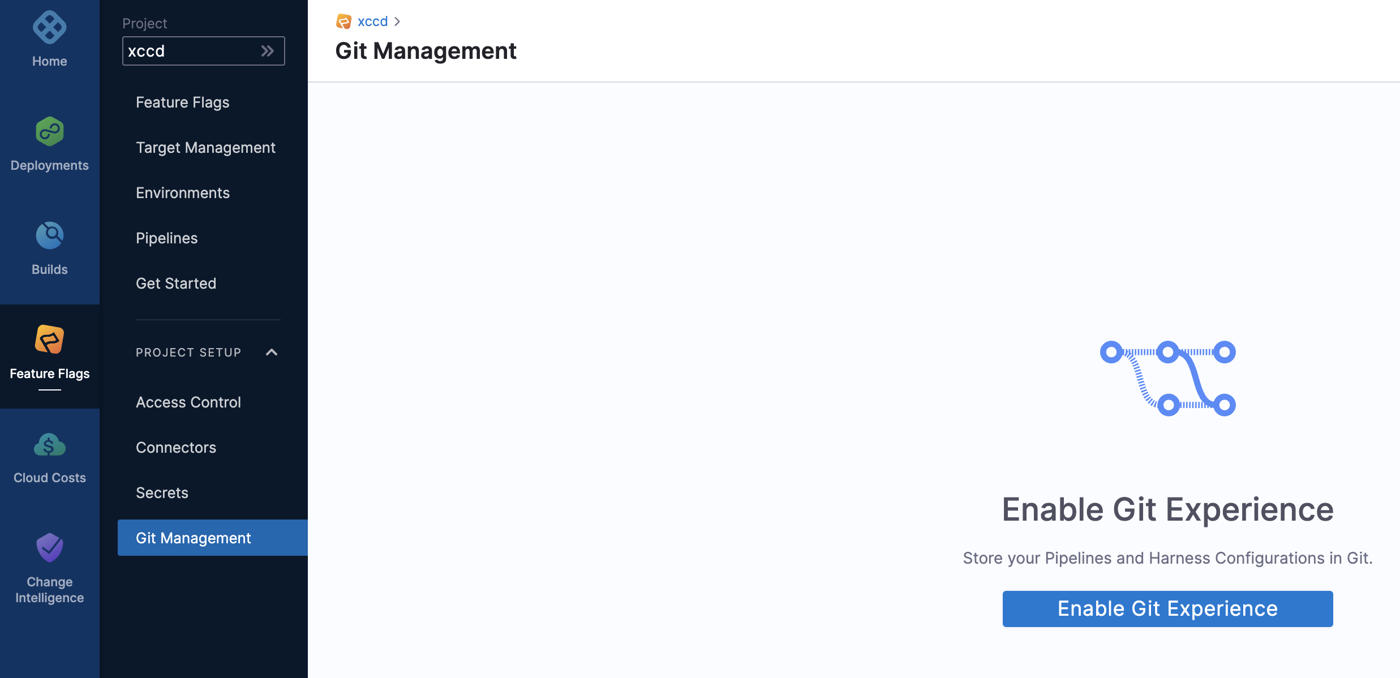Select Access Control under Project Setup

click(188, 402)
